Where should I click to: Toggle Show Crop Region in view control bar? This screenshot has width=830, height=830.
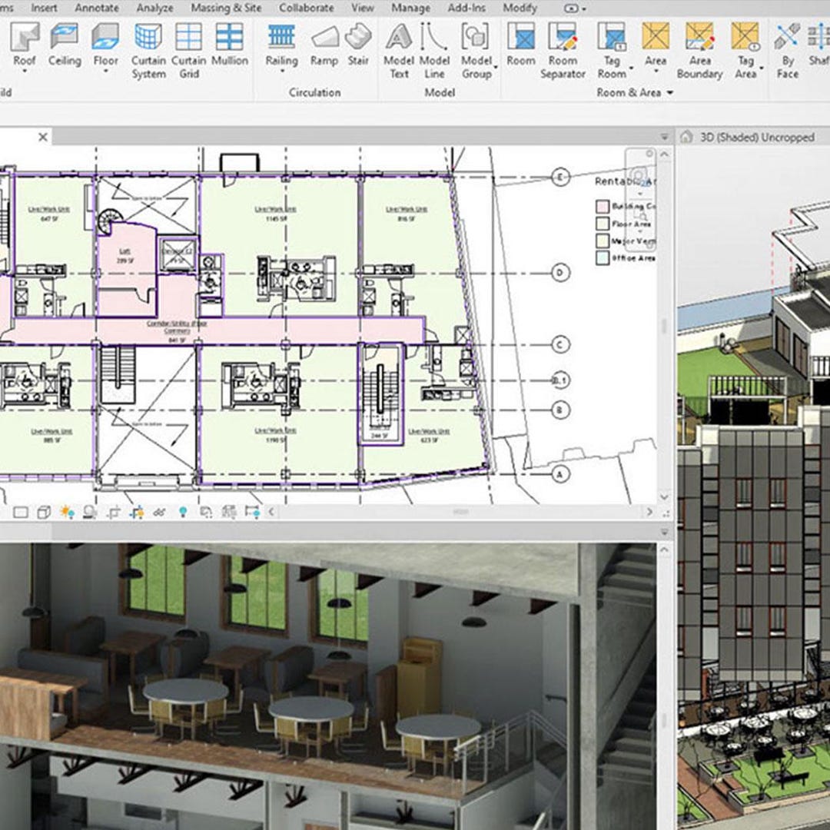click(x=137, y=512)
